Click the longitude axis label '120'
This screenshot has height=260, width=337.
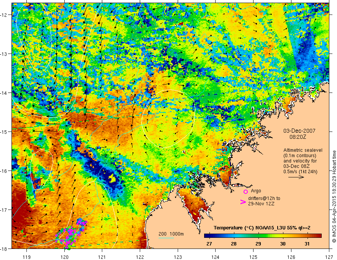(64, 257)
